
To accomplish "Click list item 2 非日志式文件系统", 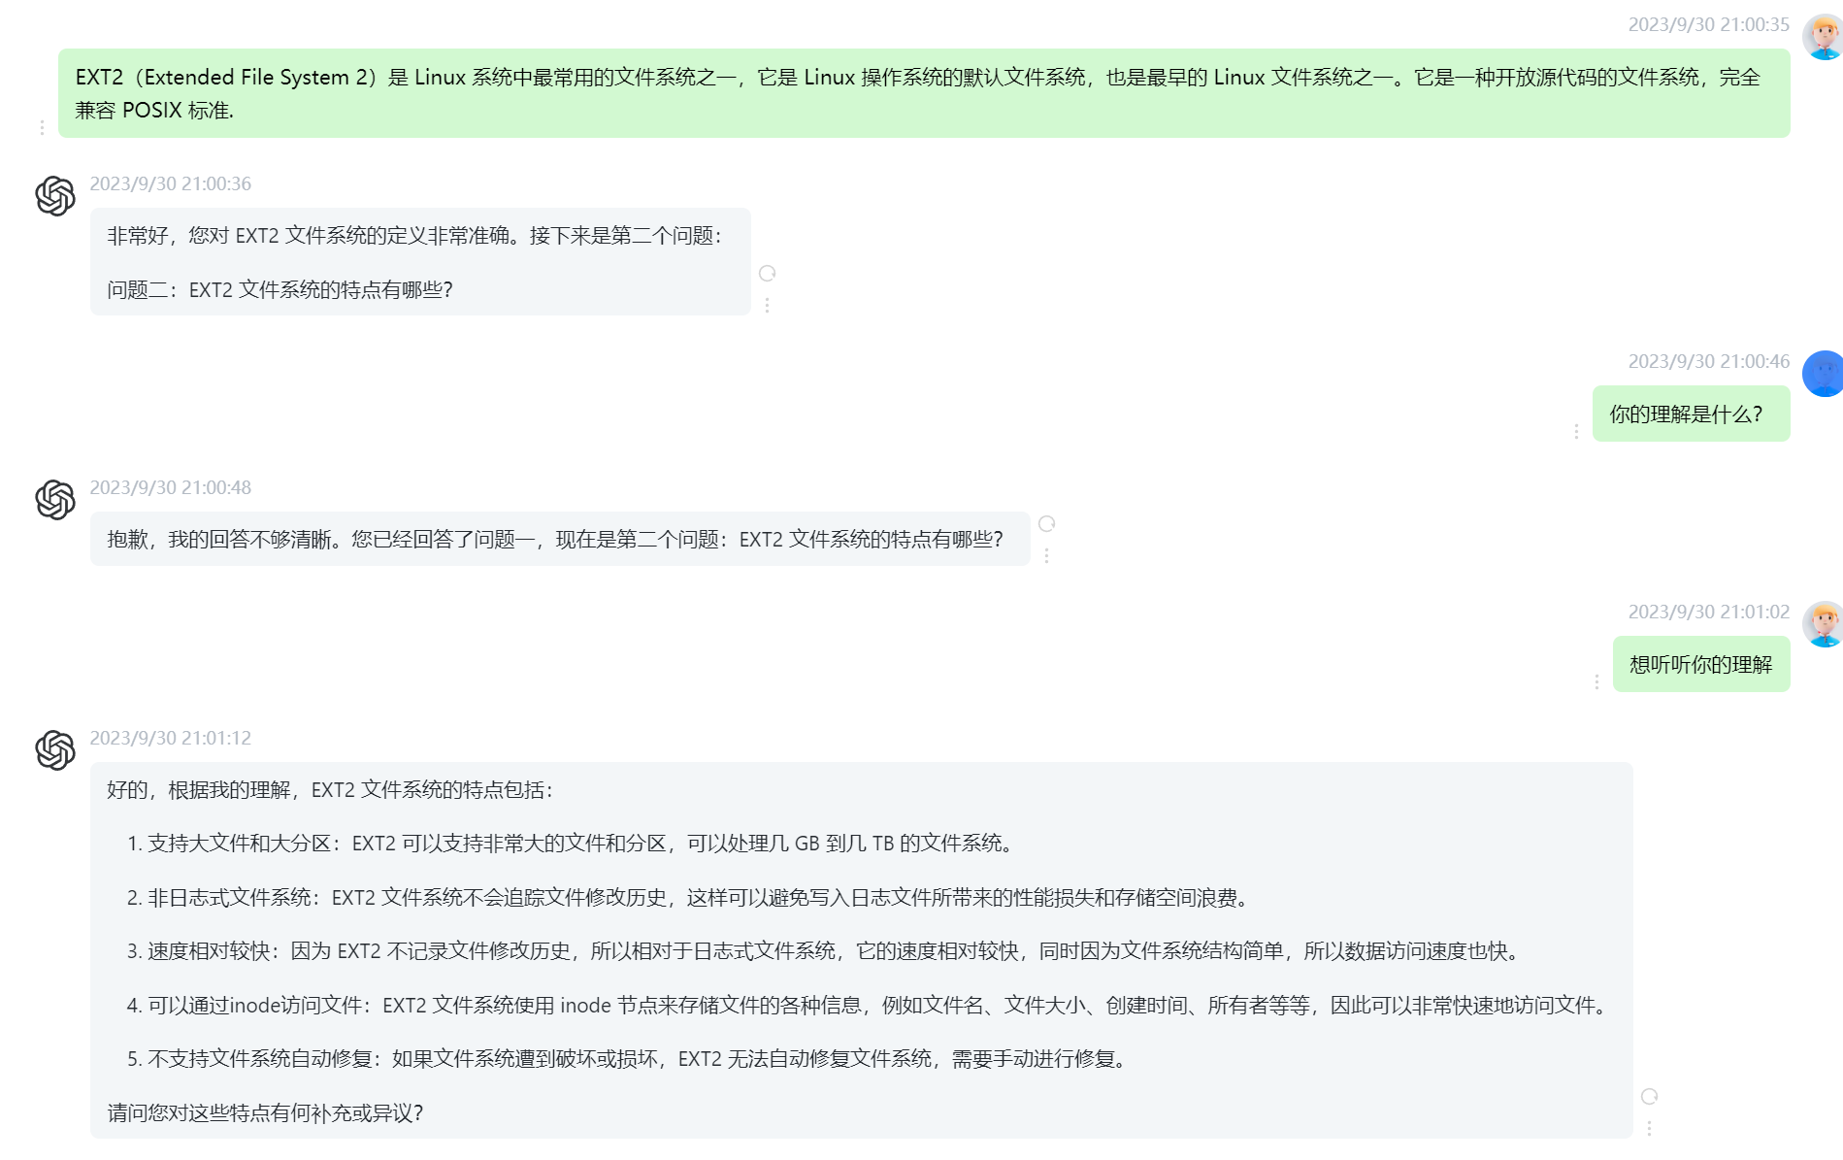I will (688, 898).
